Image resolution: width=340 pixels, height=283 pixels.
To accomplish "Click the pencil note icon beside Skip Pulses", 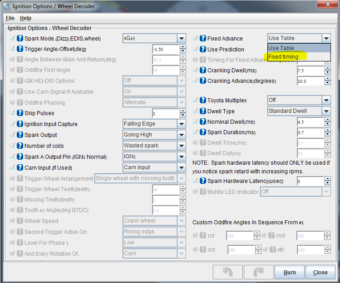I will coord(12,112).
